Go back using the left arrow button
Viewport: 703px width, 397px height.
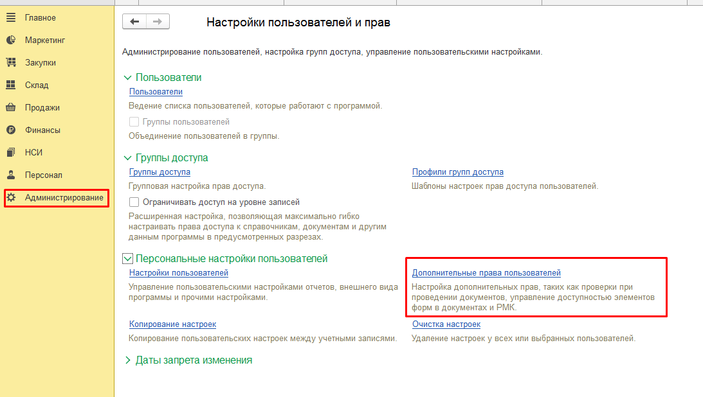[134, 22]
